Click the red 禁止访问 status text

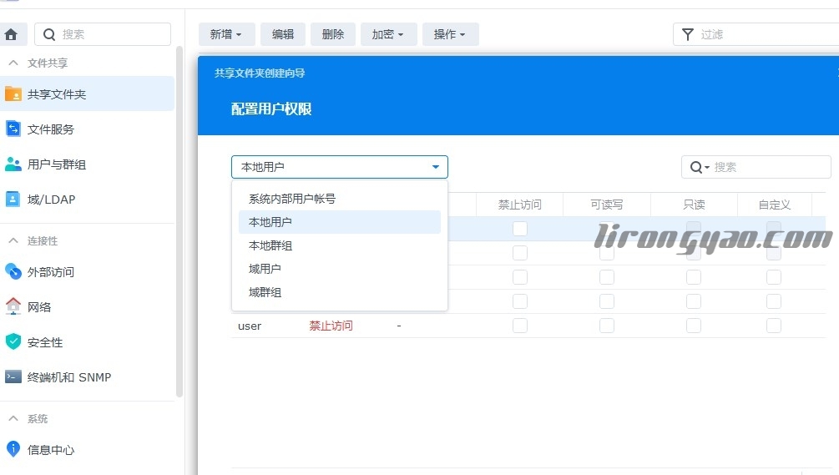click(x=331, y=326)
